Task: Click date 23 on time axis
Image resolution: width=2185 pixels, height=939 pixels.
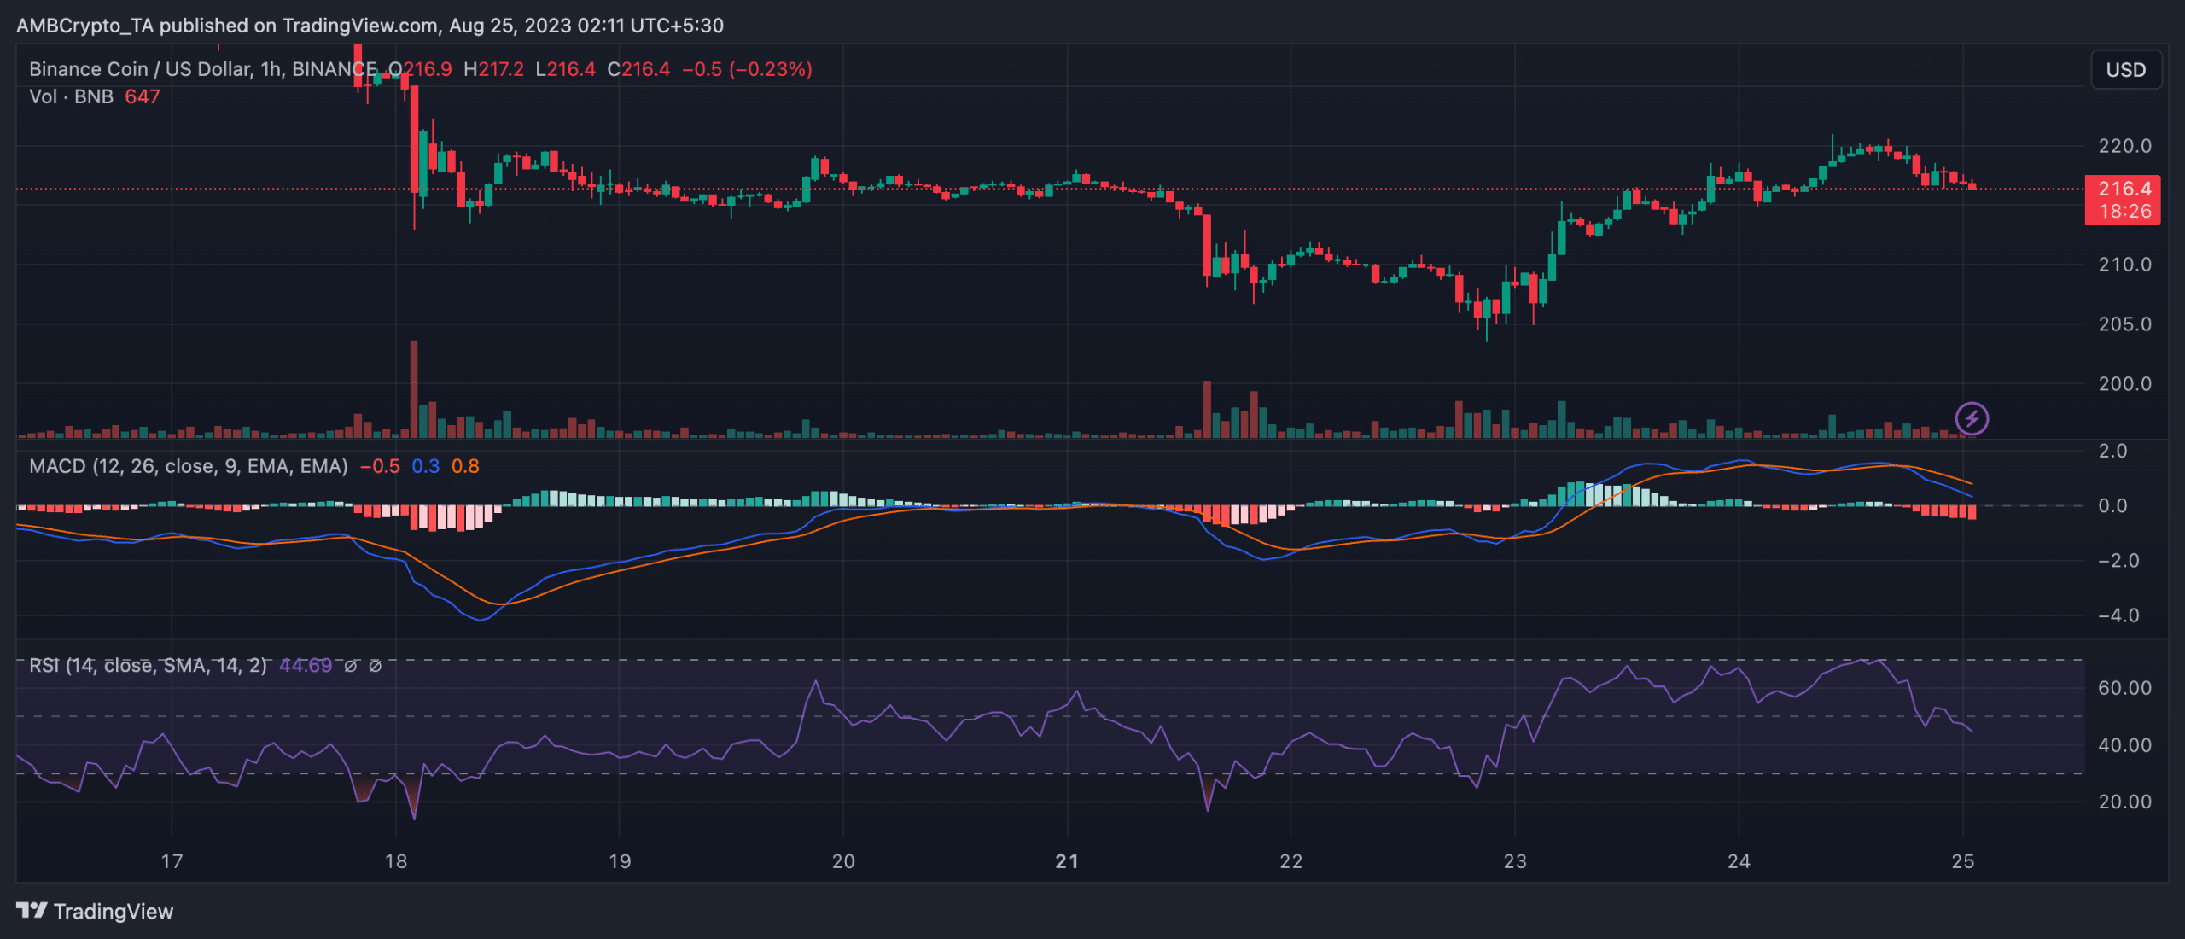Action: 1515,861
